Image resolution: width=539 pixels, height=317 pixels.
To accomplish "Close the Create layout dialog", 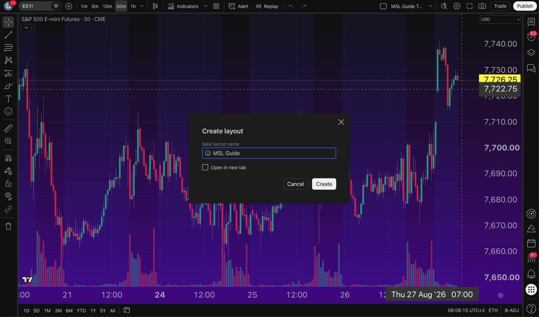I will point(341,122).
